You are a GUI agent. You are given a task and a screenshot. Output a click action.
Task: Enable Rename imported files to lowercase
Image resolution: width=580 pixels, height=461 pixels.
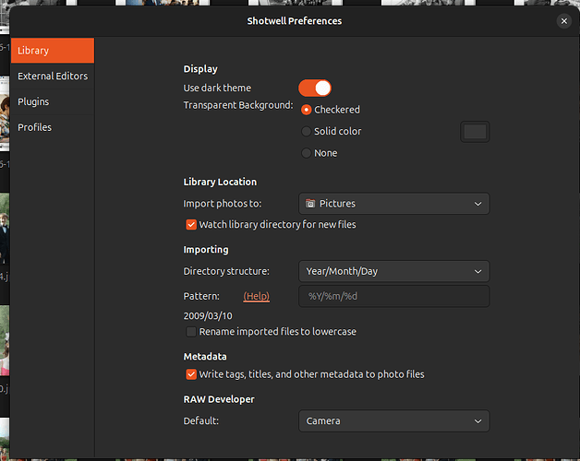click(x=191, y=332)
